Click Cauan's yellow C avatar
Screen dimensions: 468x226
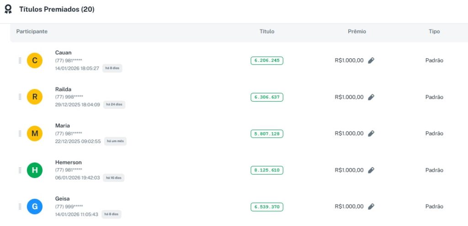pos(35,61)
